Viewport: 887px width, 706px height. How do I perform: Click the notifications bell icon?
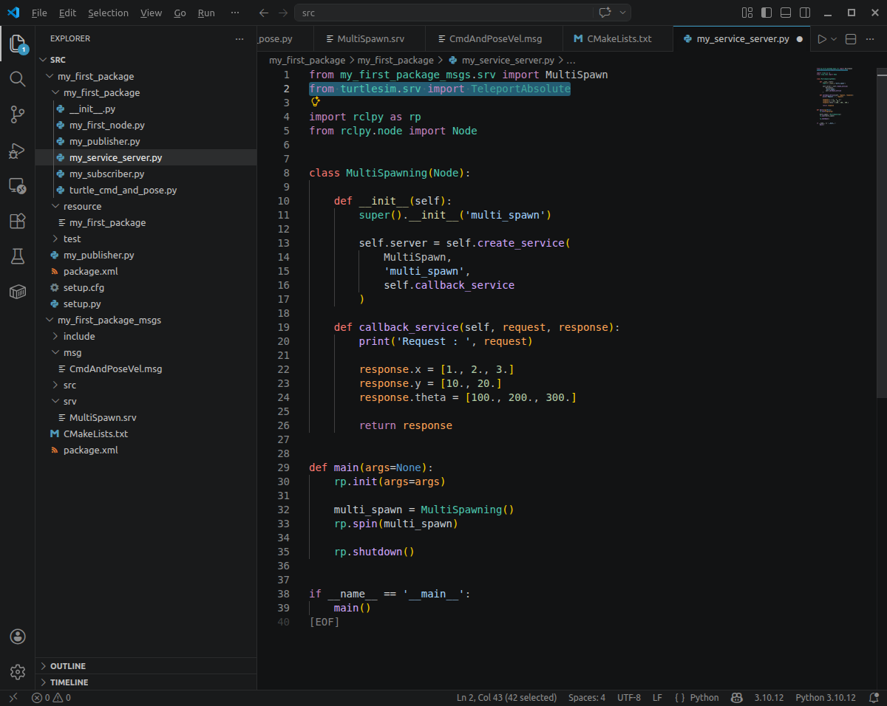pyautogui.click(x=874, y=697)
